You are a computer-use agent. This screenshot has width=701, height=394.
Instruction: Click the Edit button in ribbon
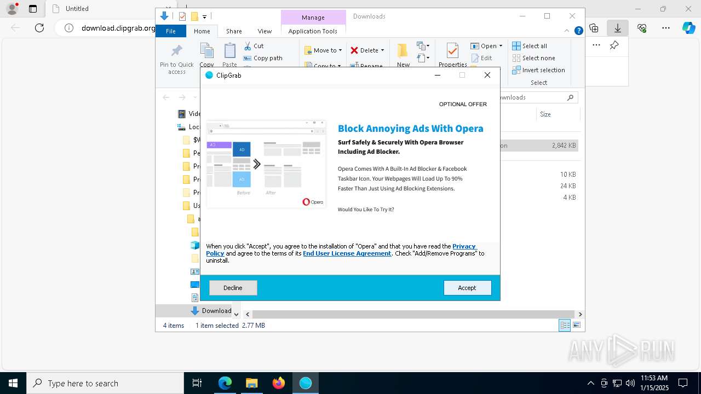[x=481, y=58]
